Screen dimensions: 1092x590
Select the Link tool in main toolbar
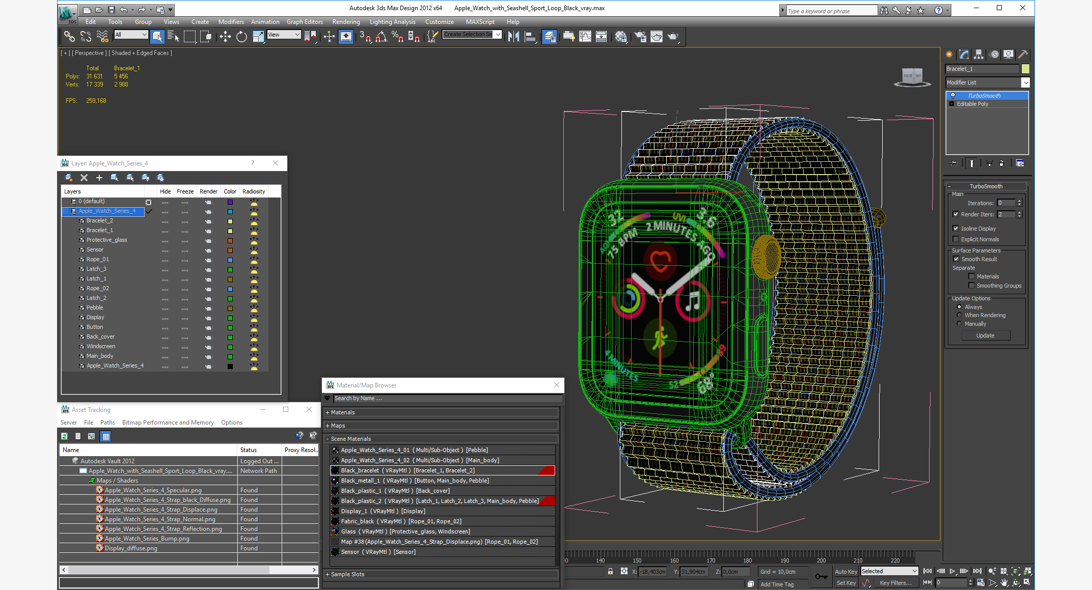[69, 36]
